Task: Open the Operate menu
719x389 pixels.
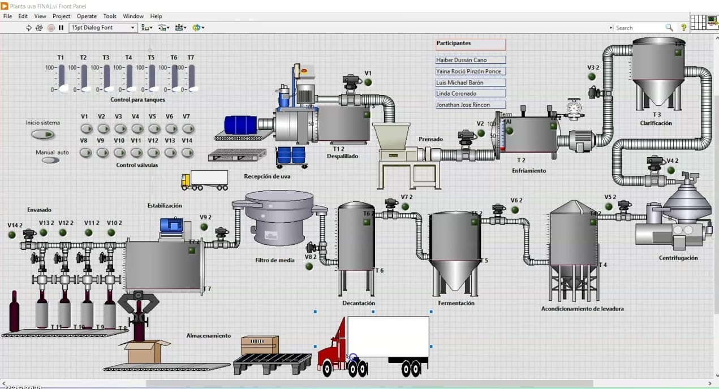Action: click(x=87, y=16)
